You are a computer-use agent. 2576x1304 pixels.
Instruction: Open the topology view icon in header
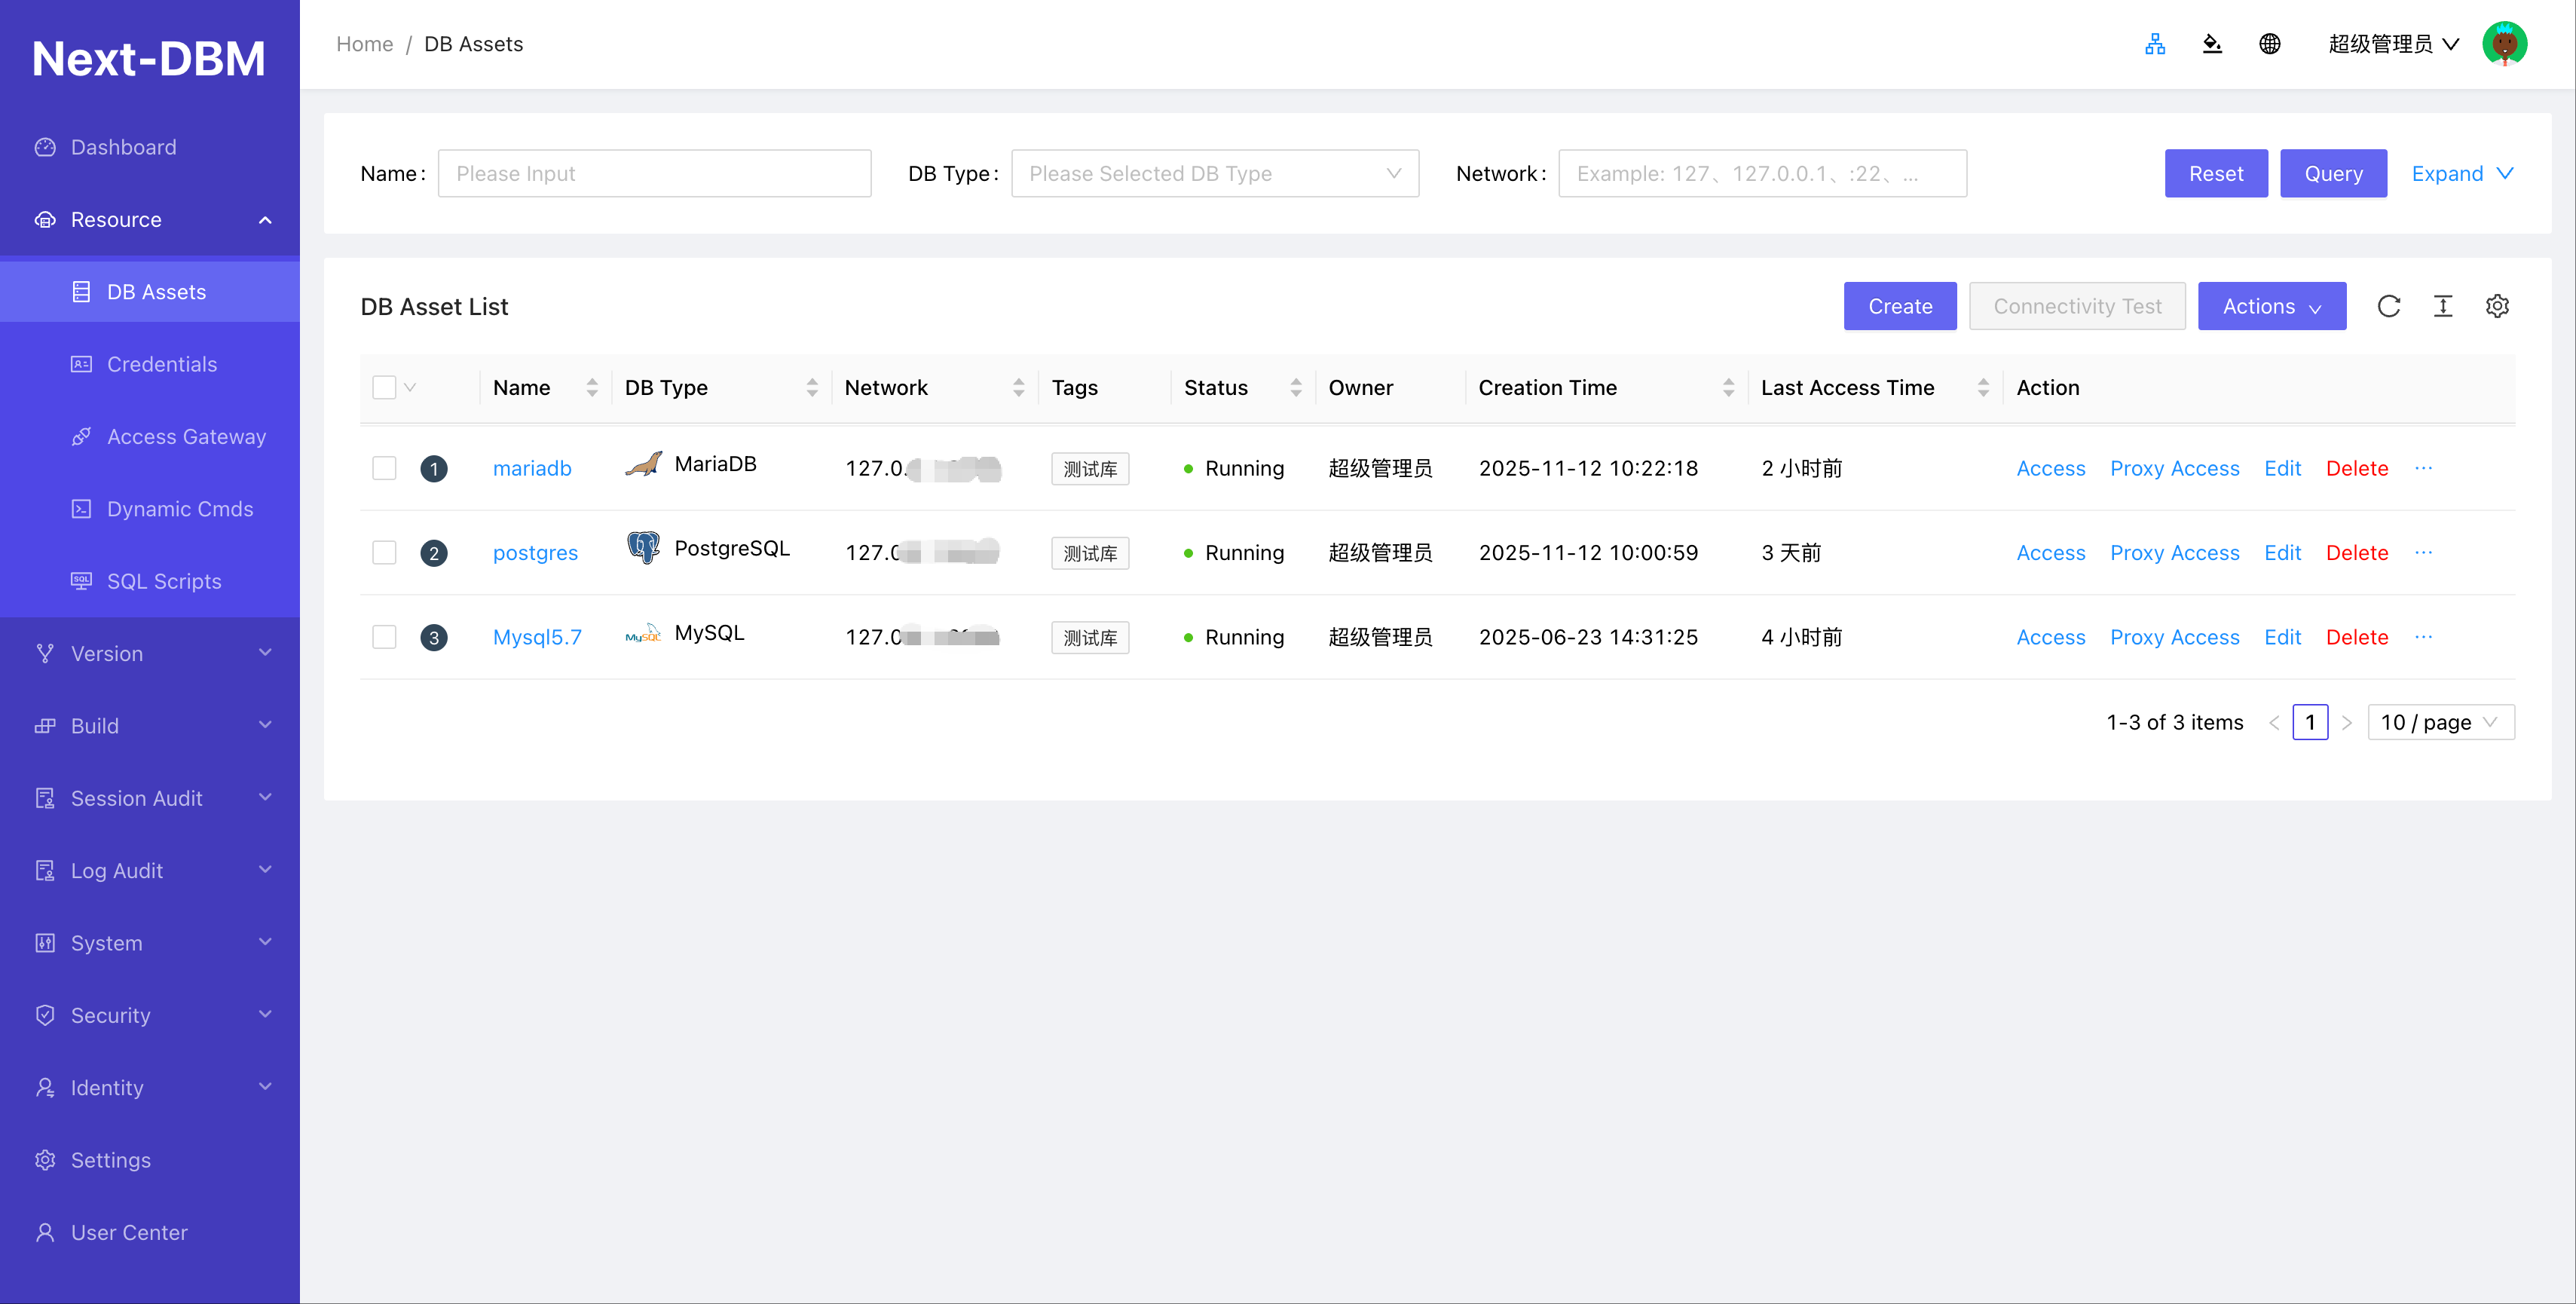2155,44
